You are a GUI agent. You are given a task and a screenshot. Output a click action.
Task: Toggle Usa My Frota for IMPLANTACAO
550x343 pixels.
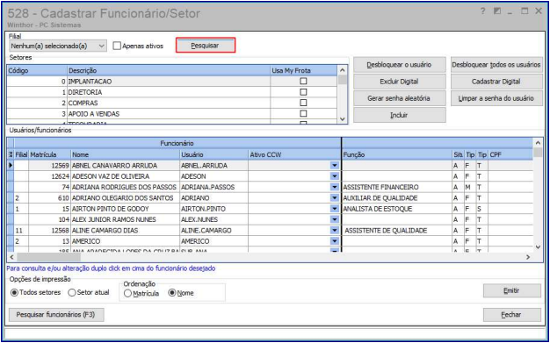(x=303, y=82)
